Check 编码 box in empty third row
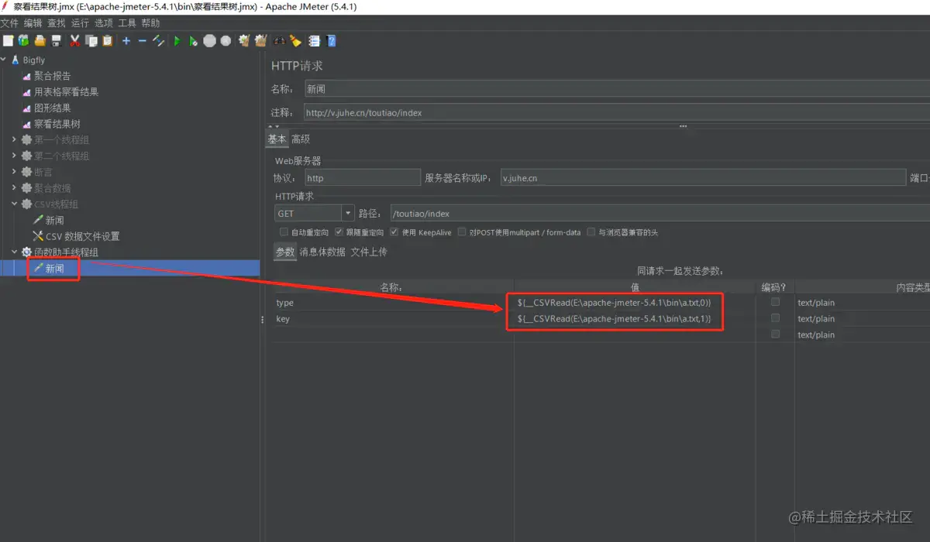 775,334
